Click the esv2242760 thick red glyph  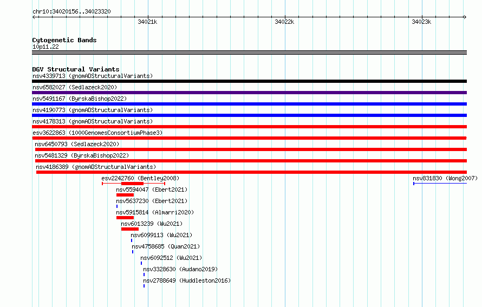(x=133, y=184)
